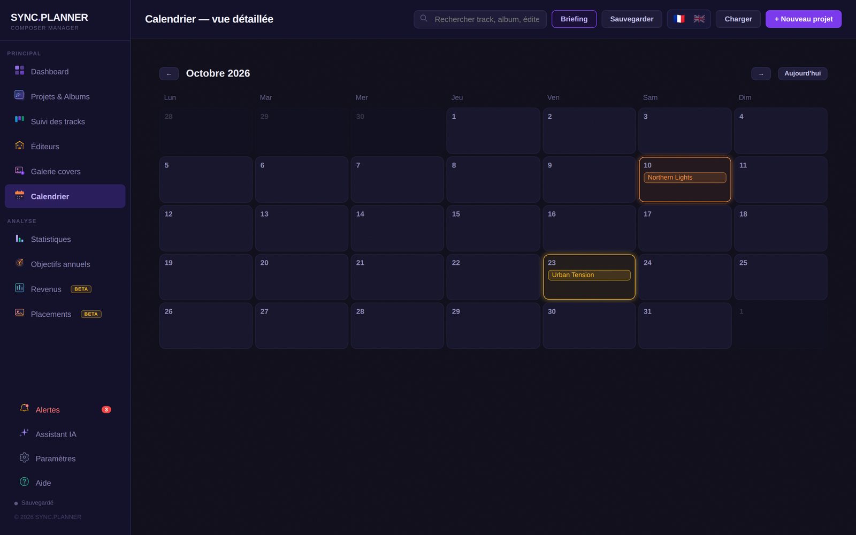Jump to Aujourd'hui

click(x=802, y=74)
